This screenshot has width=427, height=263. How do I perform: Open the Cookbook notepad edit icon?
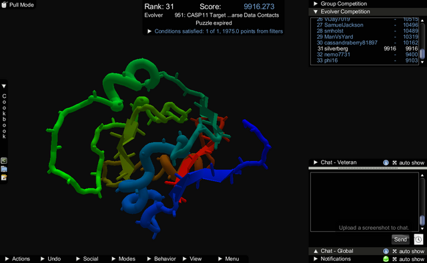pos(4,177)
